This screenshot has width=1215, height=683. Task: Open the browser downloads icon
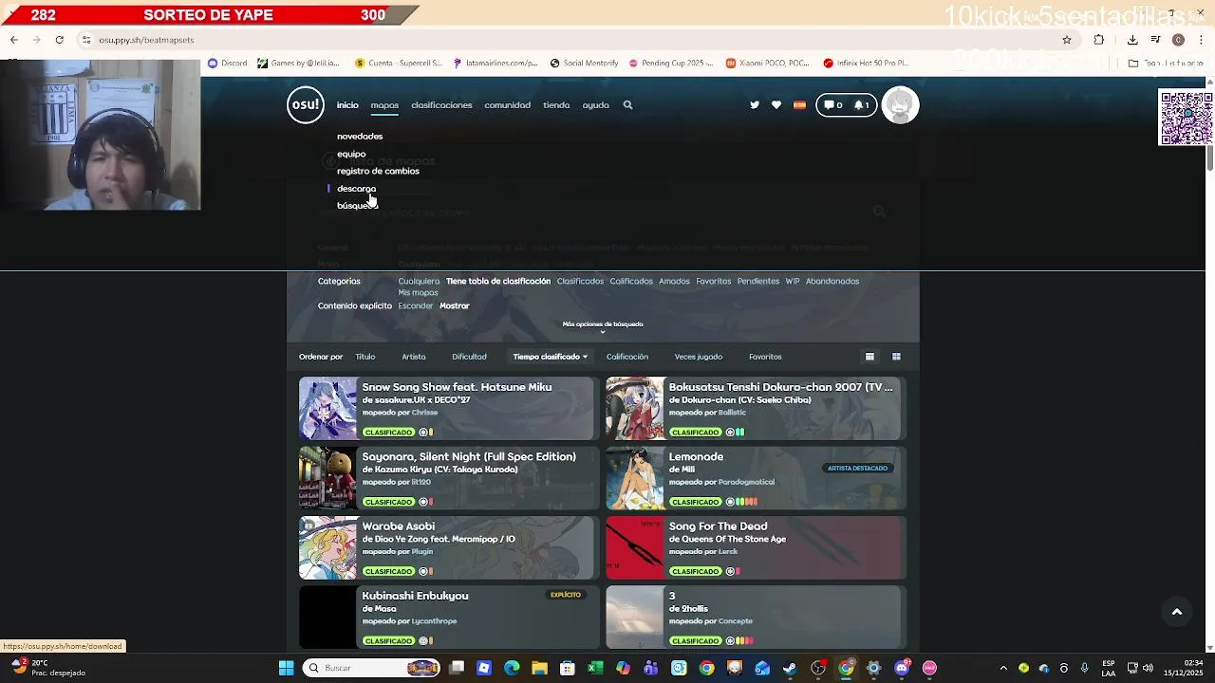click(x=1132, y=40)
